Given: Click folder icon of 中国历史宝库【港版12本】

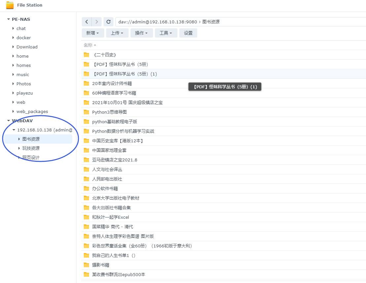Looking at the screenshot, I should point(86,141).
